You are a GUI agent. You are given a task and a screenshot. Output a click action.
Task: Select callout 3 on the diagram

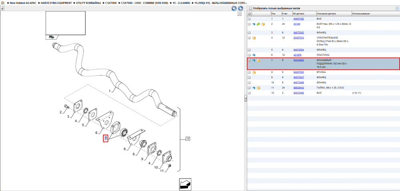pyautogui.click(x=68, y=117)
